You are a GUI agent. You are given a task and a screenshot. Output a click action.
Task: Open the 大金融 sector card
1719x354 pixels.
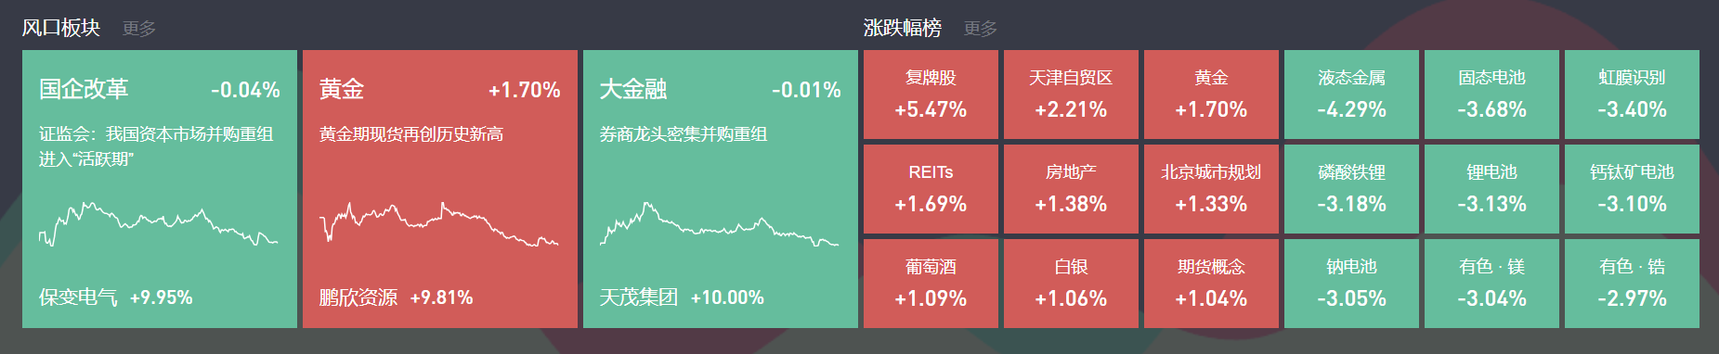(721, 189)
